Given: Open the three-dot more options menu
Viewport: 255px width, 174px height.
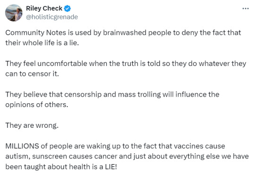Looking at the screenshot, I should [246, 8].
